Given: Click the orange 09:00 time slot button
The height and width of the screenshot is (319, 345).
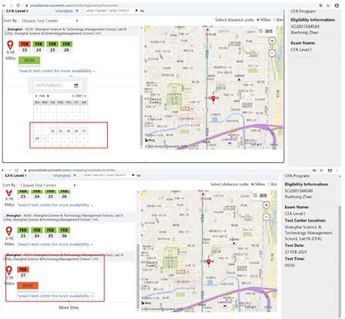Looking at the screenshot, I should click(26, 285).
